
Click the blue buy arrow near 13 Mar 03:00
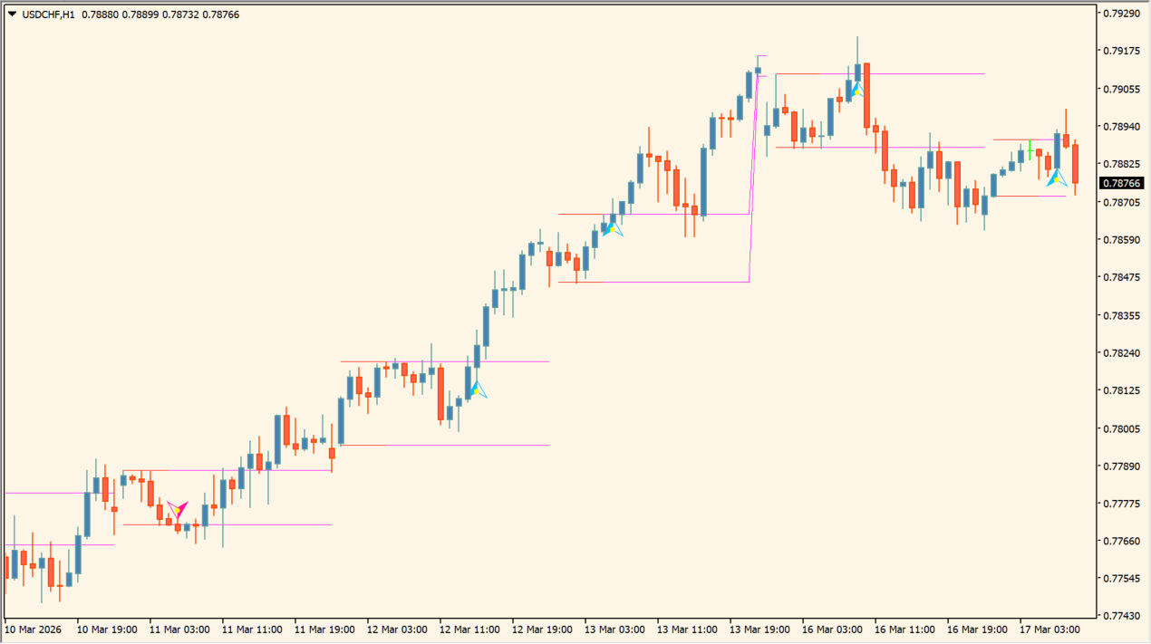[x=613, y=227]
